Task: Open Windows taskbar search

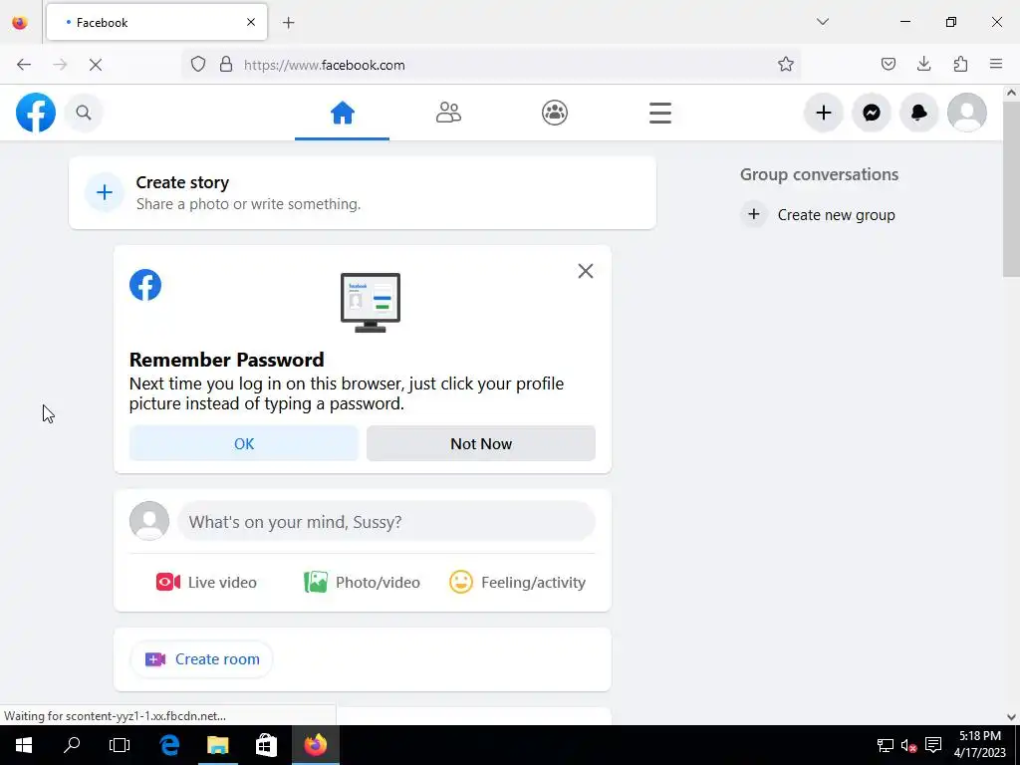Action: click(x=72, y=745)
